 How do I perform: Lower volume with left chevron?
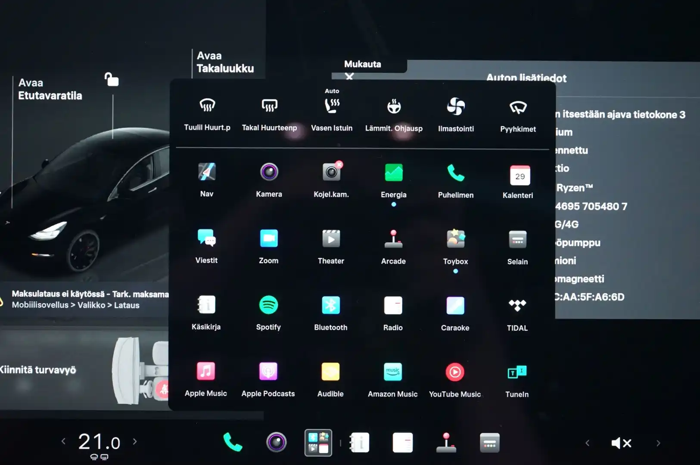(x=587, y=443)
